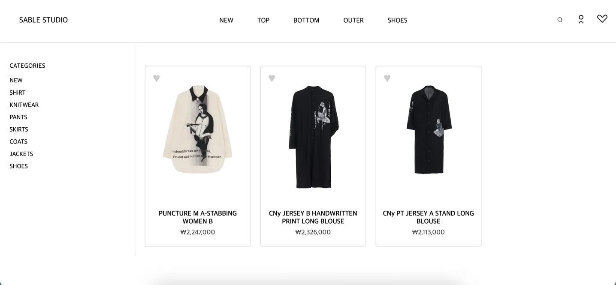This screenshot has height=285, width=616.
Task: Select BOTTOM in the top navigation
Action: [306, 20]
